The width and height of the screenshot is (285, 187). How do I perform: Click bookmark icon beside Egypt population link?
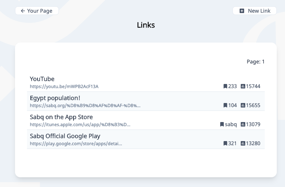[x=225, y=105]
